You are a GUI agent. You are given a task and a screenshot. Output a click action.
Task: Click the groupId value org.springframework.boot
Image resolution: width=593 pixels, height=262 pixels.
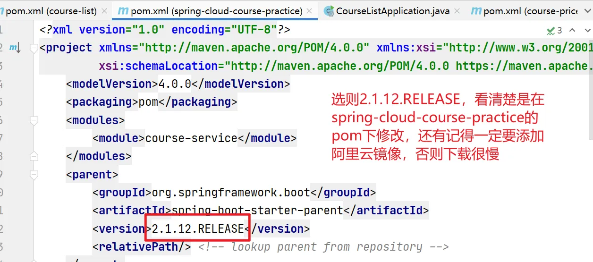[231, 193]
